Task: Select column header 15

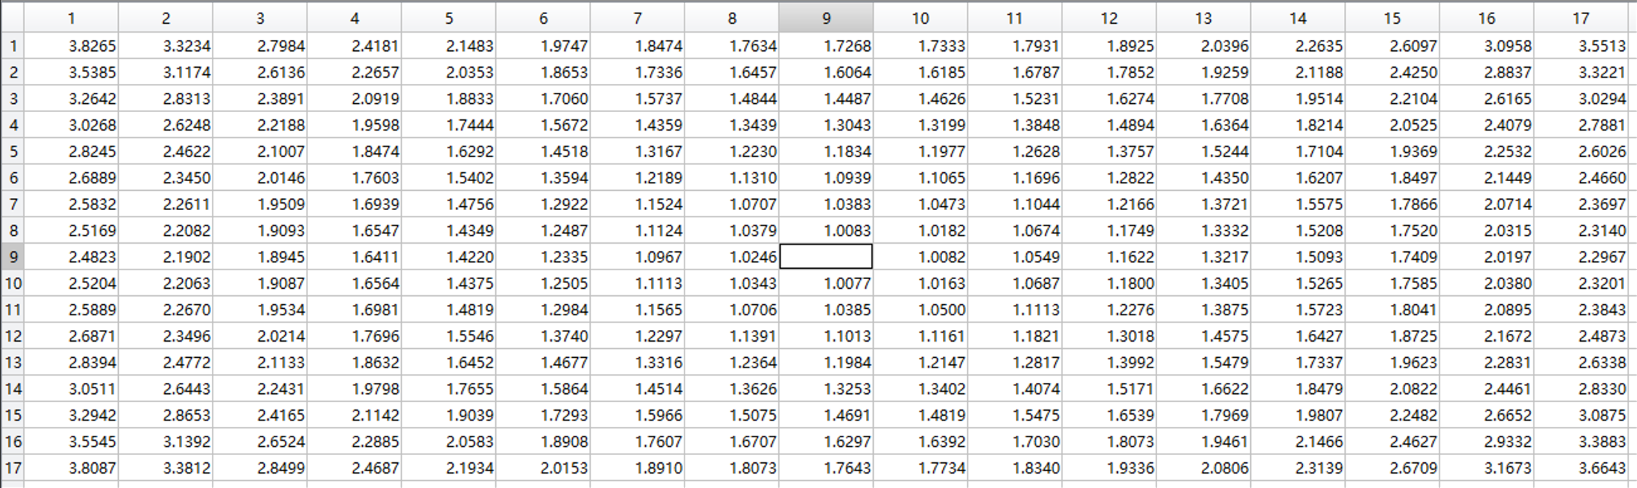Action: (x=1392, y=18)
